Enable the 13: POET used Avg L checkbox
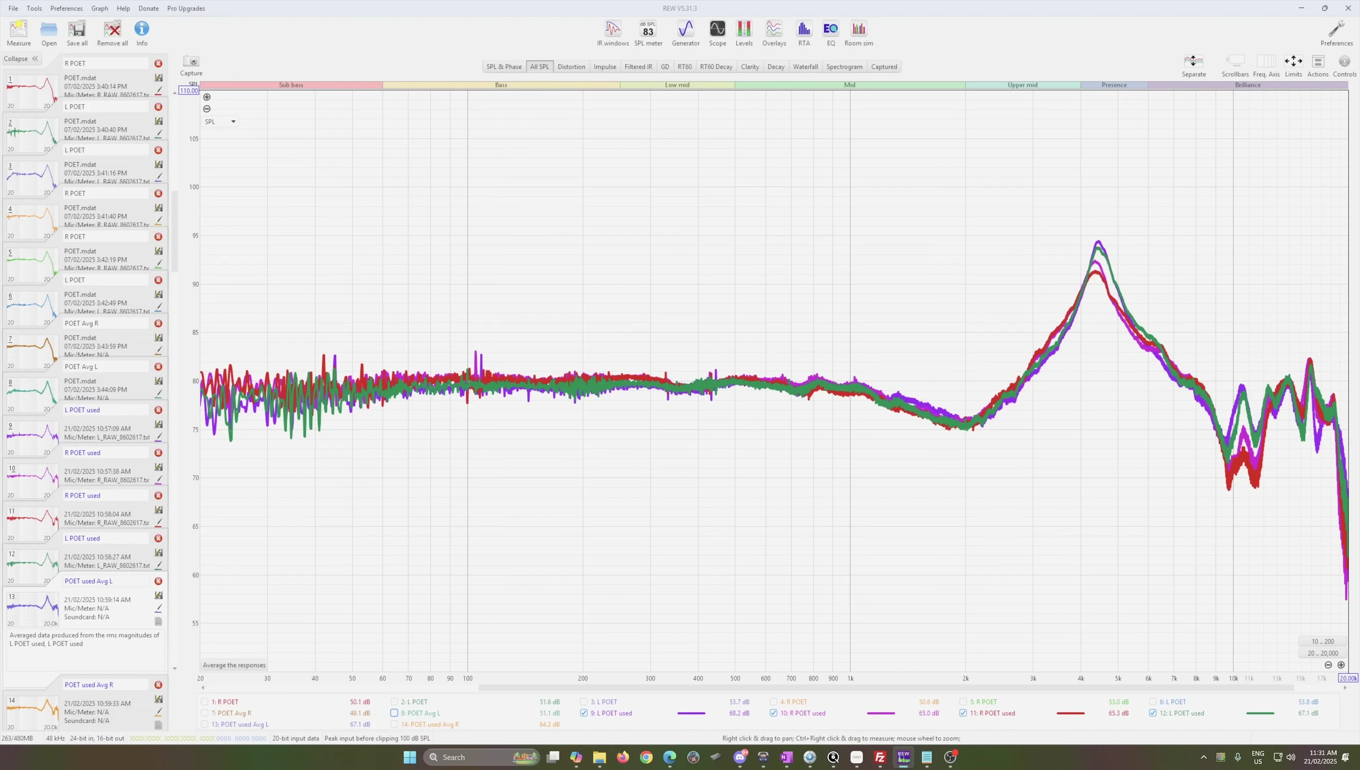 [x=205, y=724]
